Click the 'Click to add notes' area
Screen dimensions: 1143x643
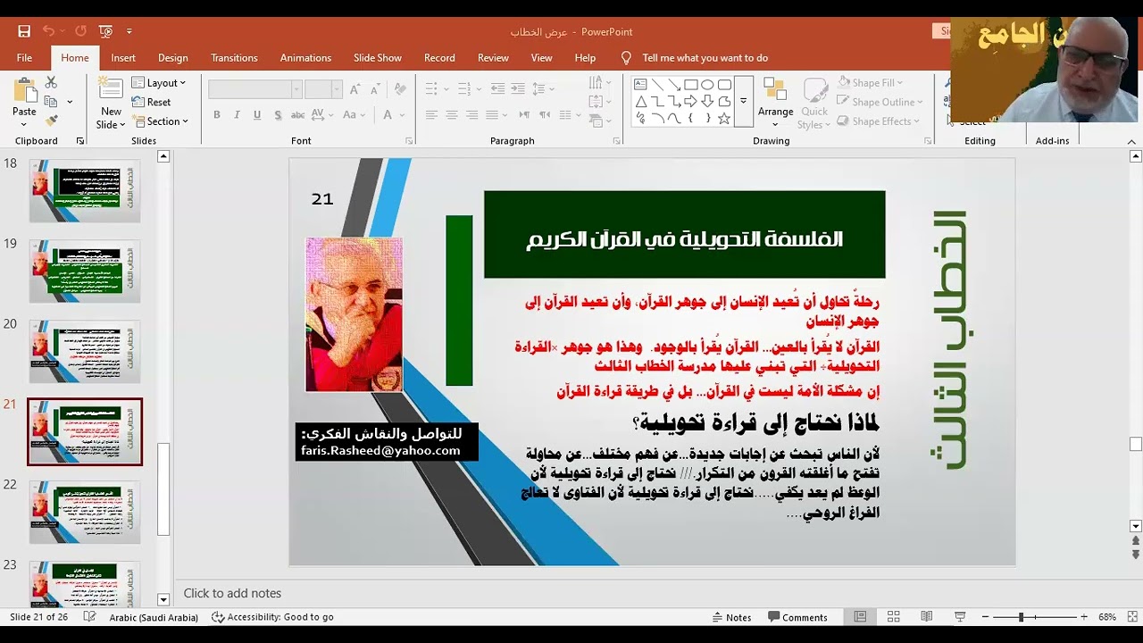pos(232,593)
